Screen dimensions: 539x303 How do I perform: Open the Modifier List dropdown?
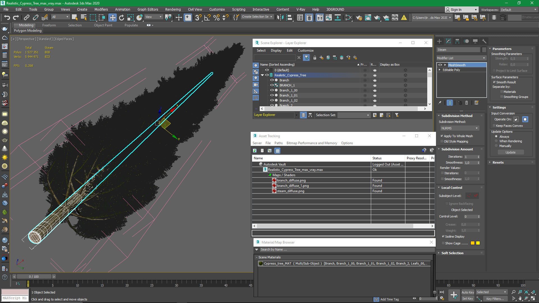tap(461, 58)
